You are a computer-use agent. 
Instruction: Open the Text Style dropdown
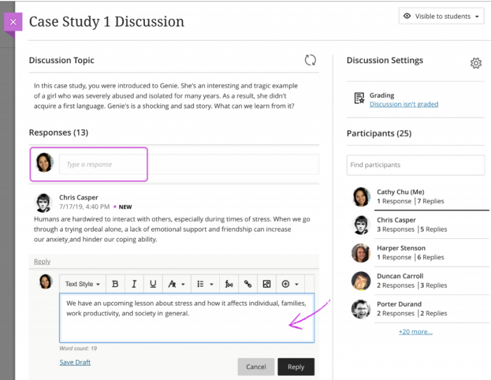pos(82,284)
